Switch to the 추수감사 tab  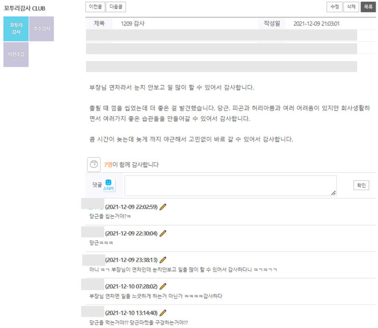(42, 28)
